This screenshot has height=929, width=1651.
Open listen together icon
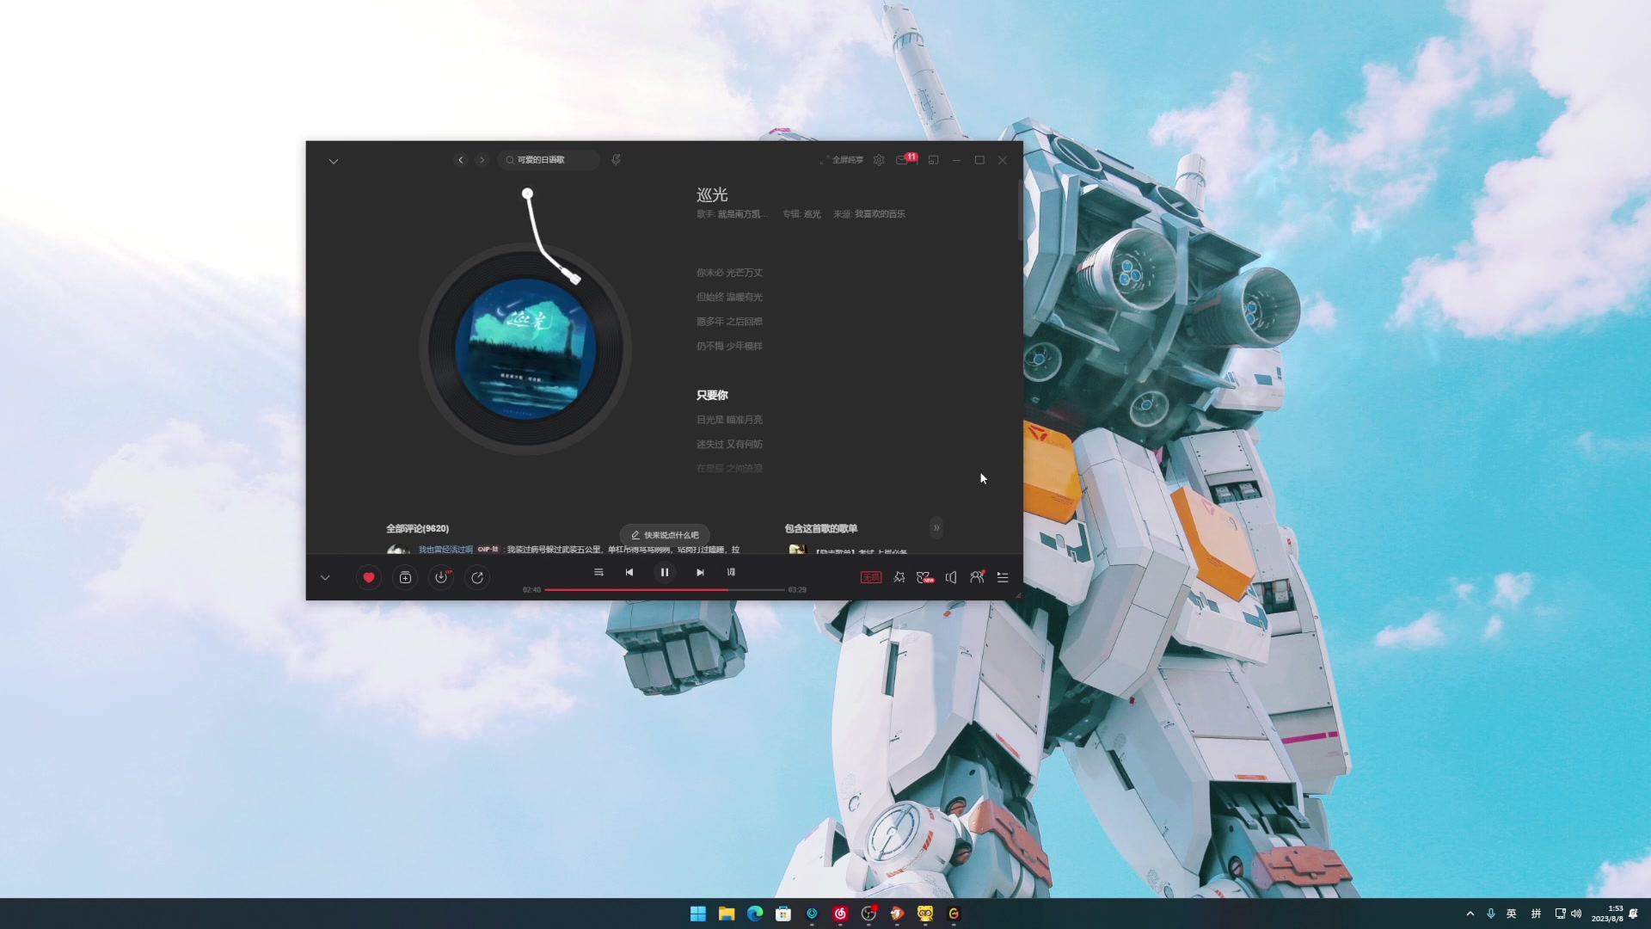977,577
